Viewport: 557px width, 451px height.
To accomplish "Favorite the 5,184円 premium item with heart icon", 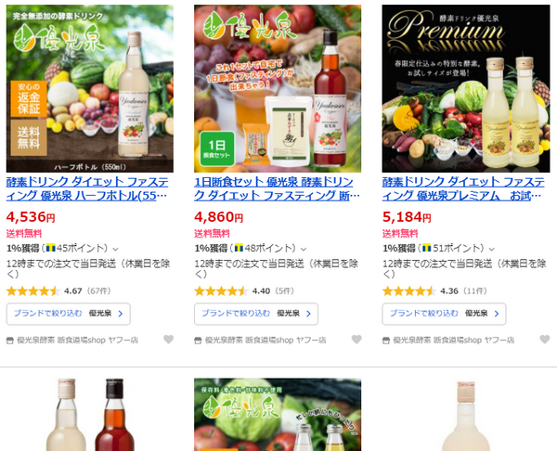I will (544, 340).
